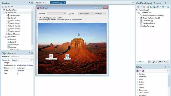Viewport: 171px width, 96px height.
Task: Open dropdown arrow beside first Projects toolbar icon
Action: coord(141,7)
